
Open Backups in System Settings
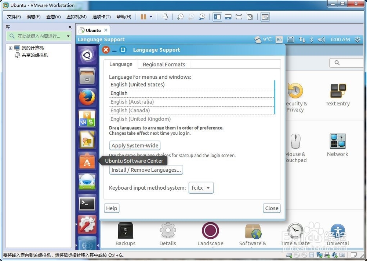coord(126,234)
